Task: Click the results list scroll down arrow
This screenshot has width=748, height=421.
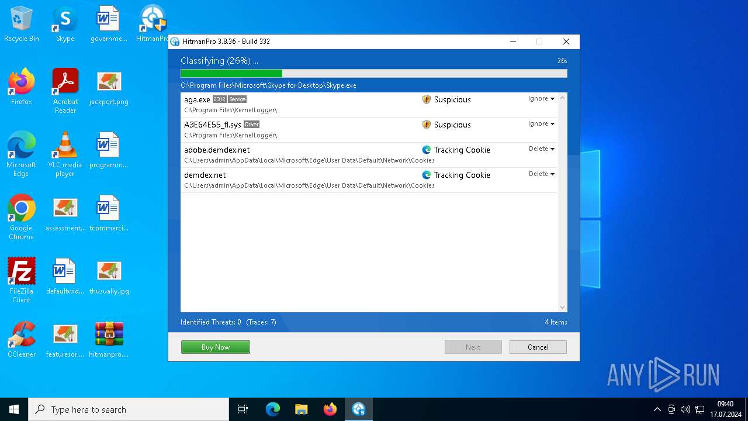Action: [562, 308]
